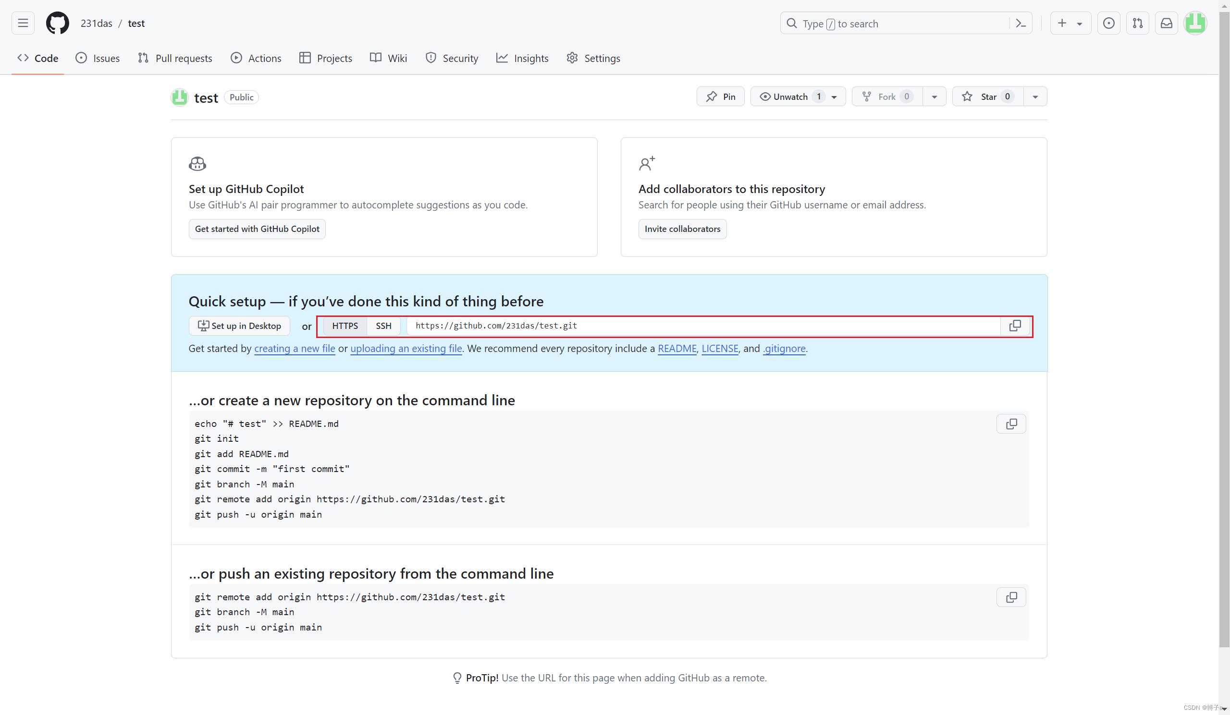Follow the creating a new file link

click(295, 348)
